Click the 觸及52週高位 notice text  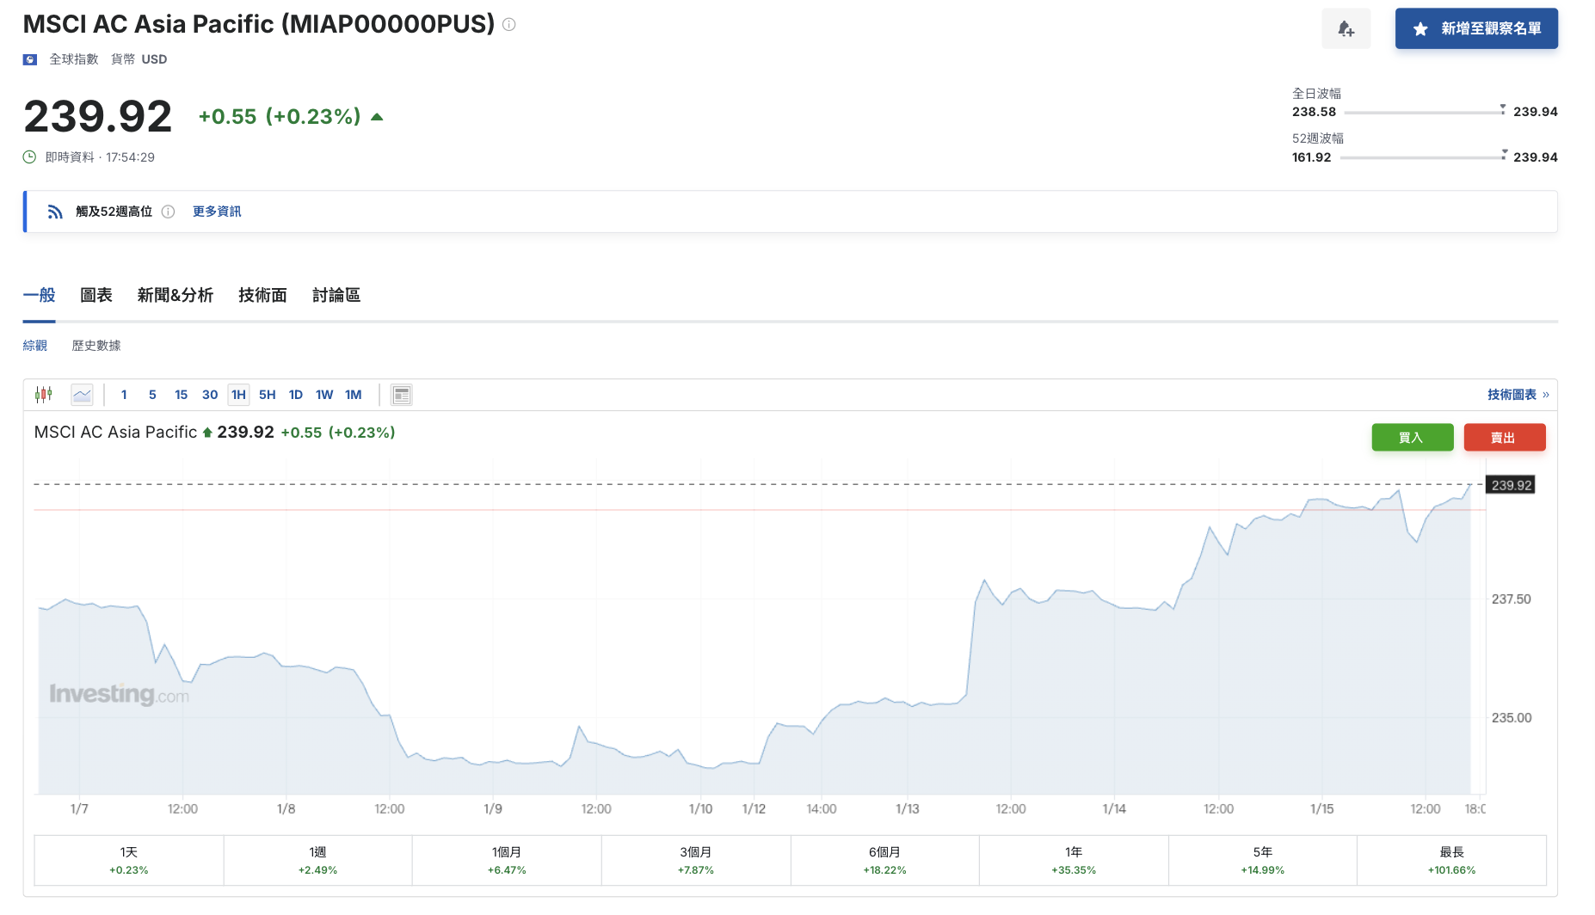(114, 212)
